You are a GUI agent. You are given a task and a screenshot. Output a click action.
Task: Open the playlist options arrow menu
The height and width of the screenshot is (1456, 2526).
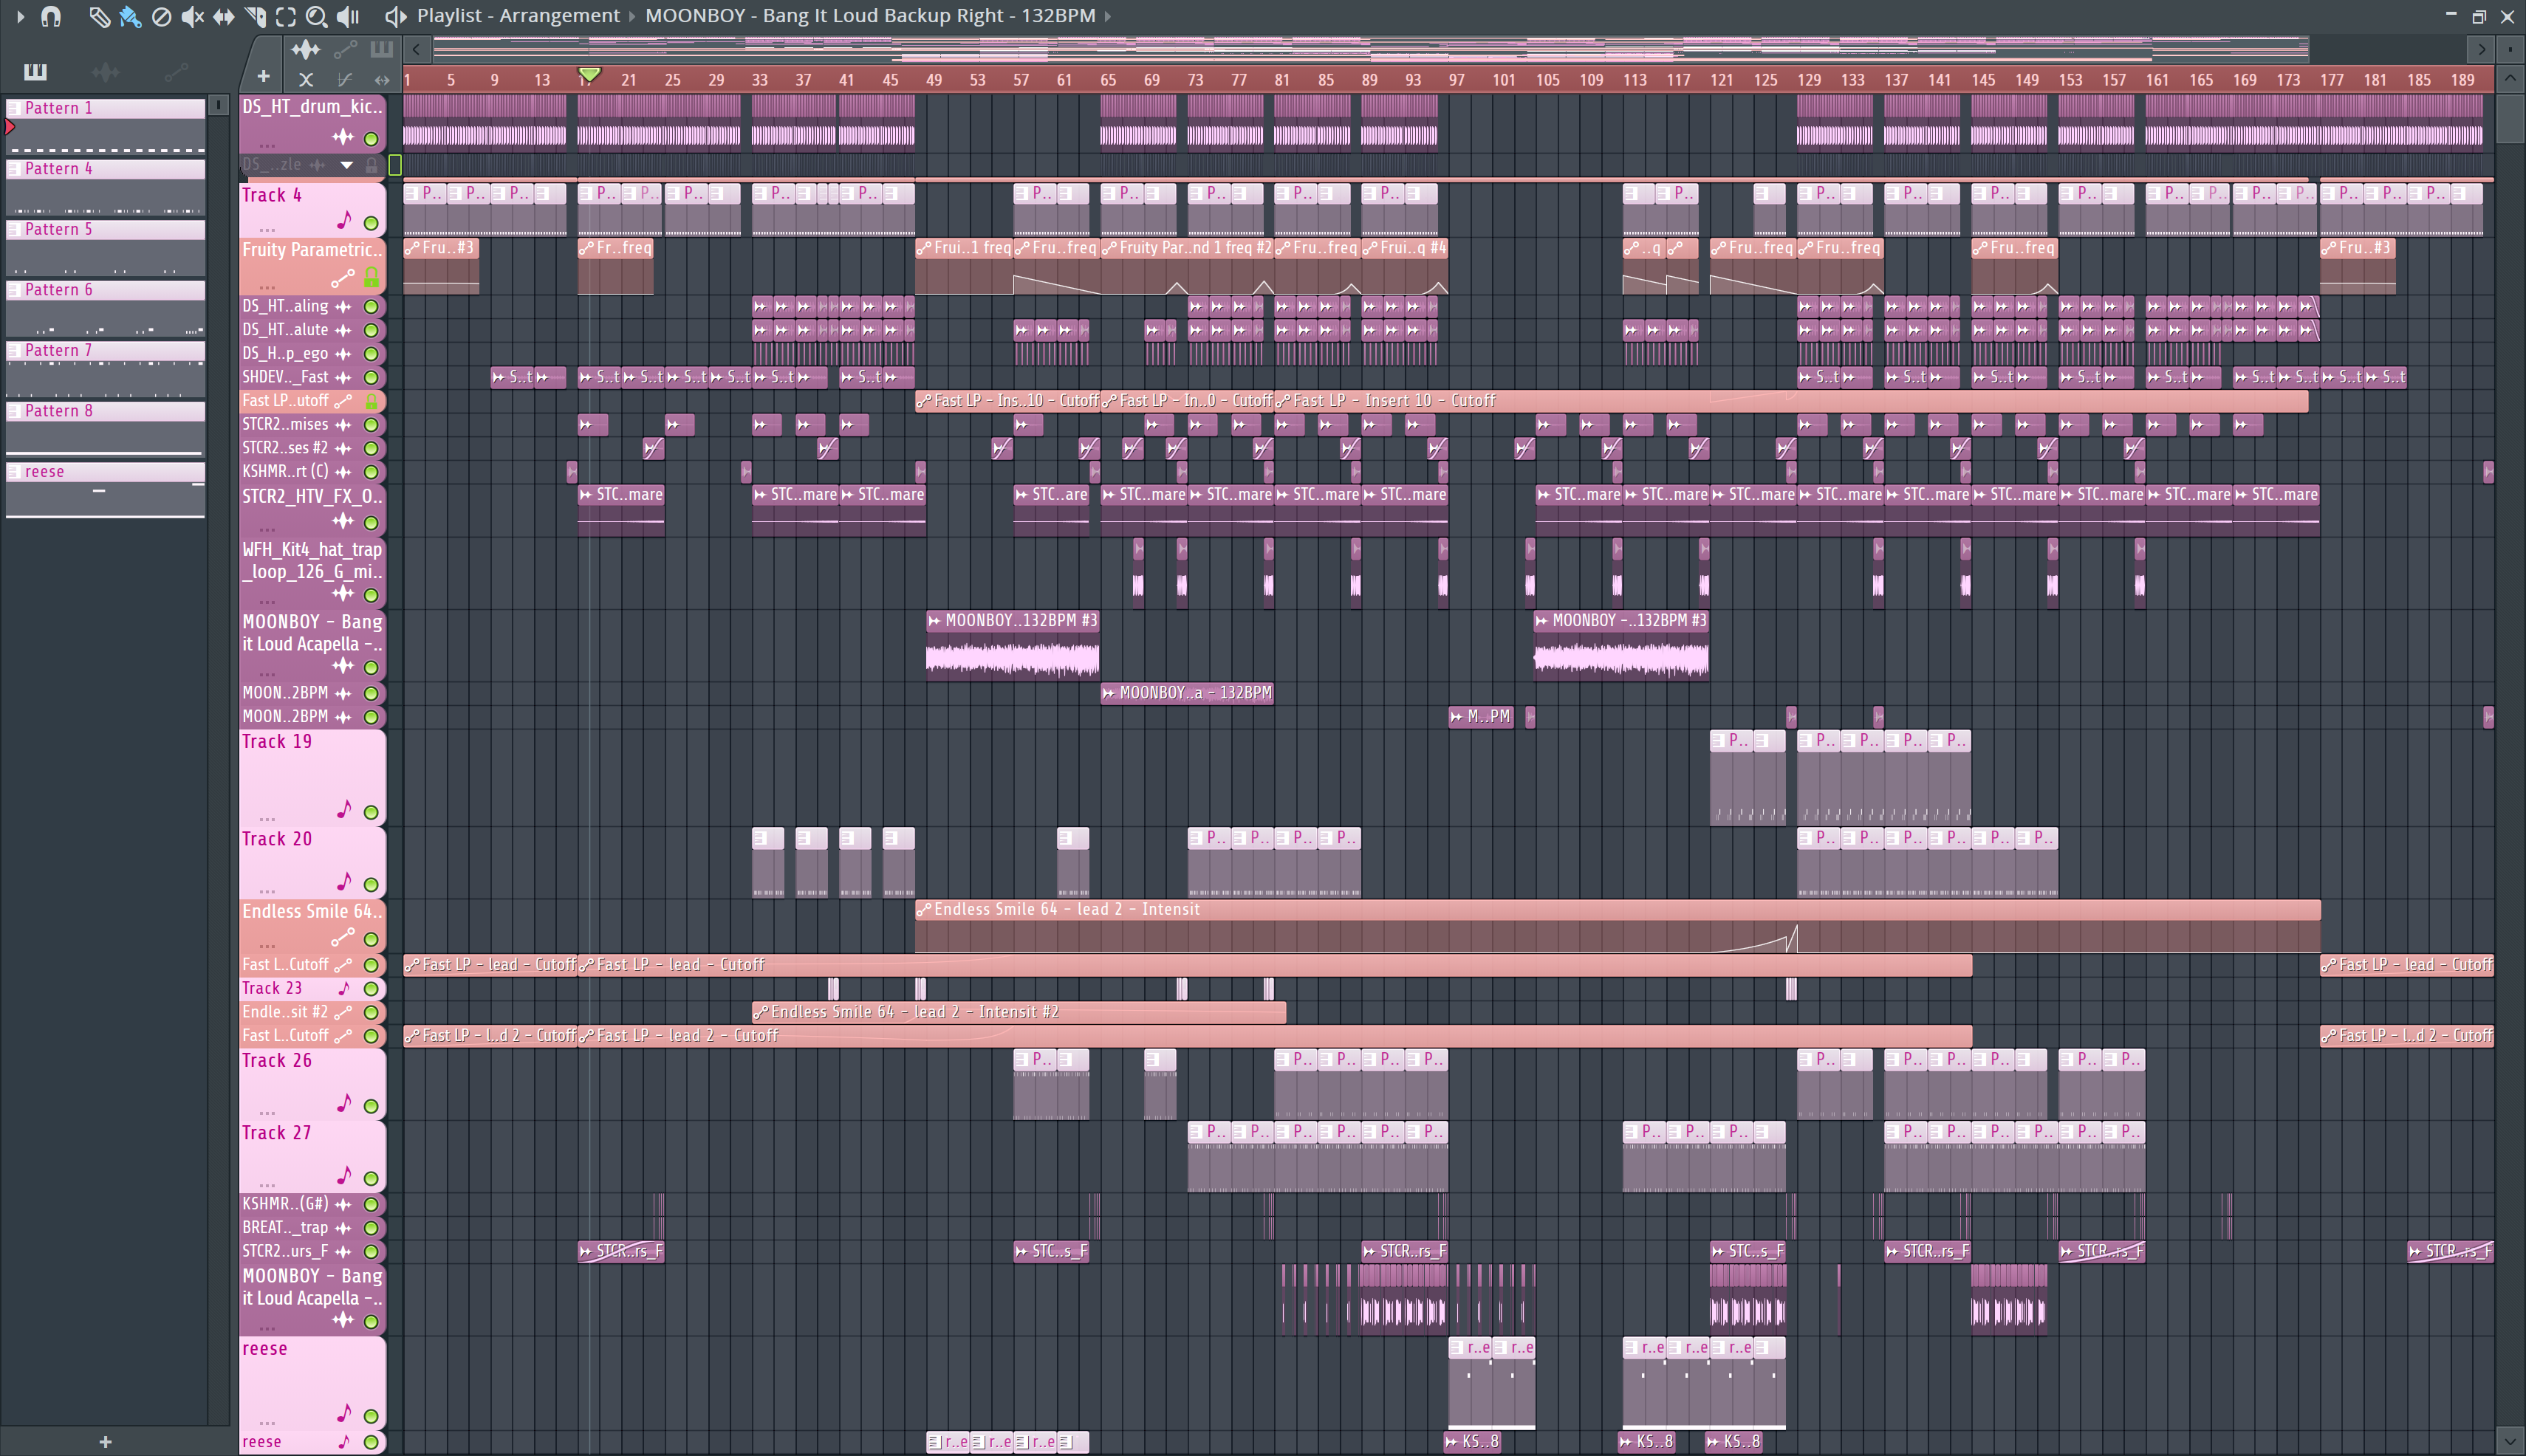point(20,16)
